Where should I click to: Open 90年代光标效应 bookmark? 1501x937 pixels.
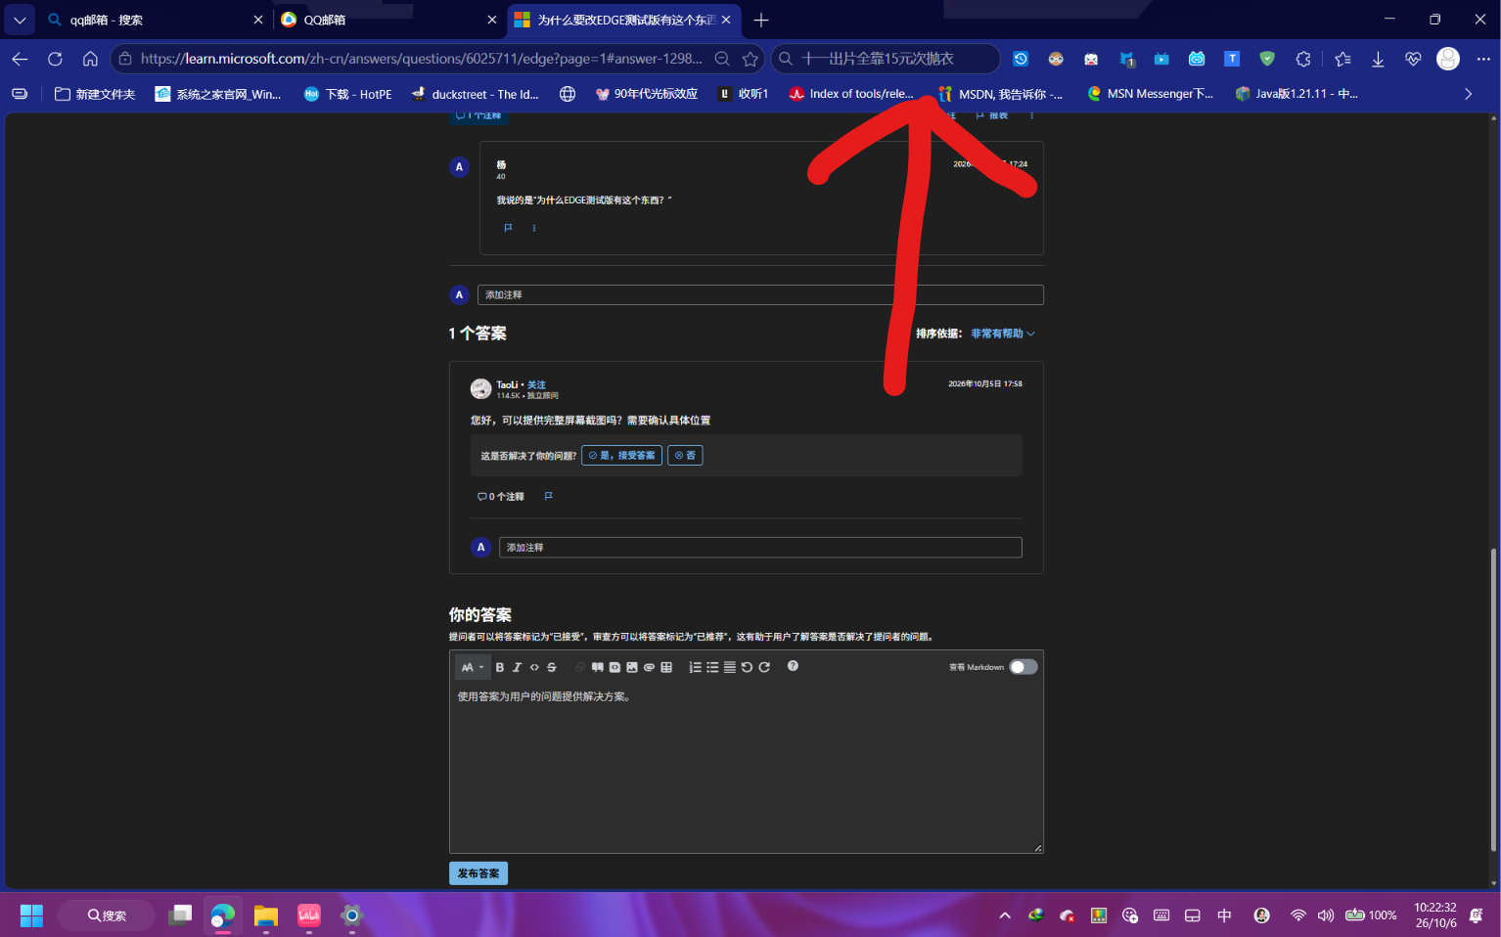point(647,94)
